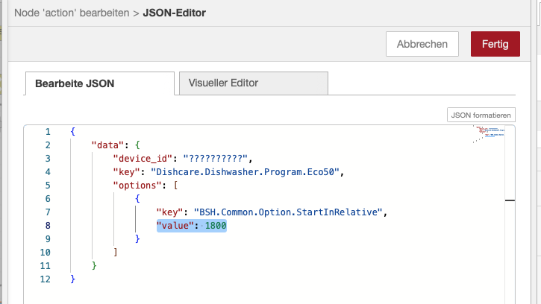Click the scrollbar marker at editor's right edge
Screen dimensions: 541x304
point(510,200)
